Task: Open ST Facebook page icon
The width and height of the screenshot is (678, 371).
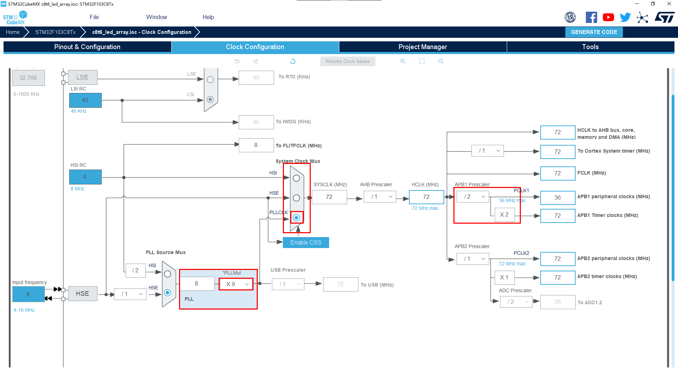Action: (591, 17)
